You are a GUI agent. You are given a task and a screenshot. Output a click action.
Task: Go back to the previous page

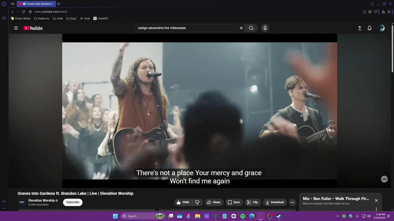(12, 12)
